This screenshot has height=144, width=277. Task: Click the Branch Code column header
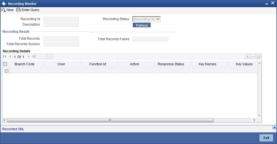coord(25,64)
